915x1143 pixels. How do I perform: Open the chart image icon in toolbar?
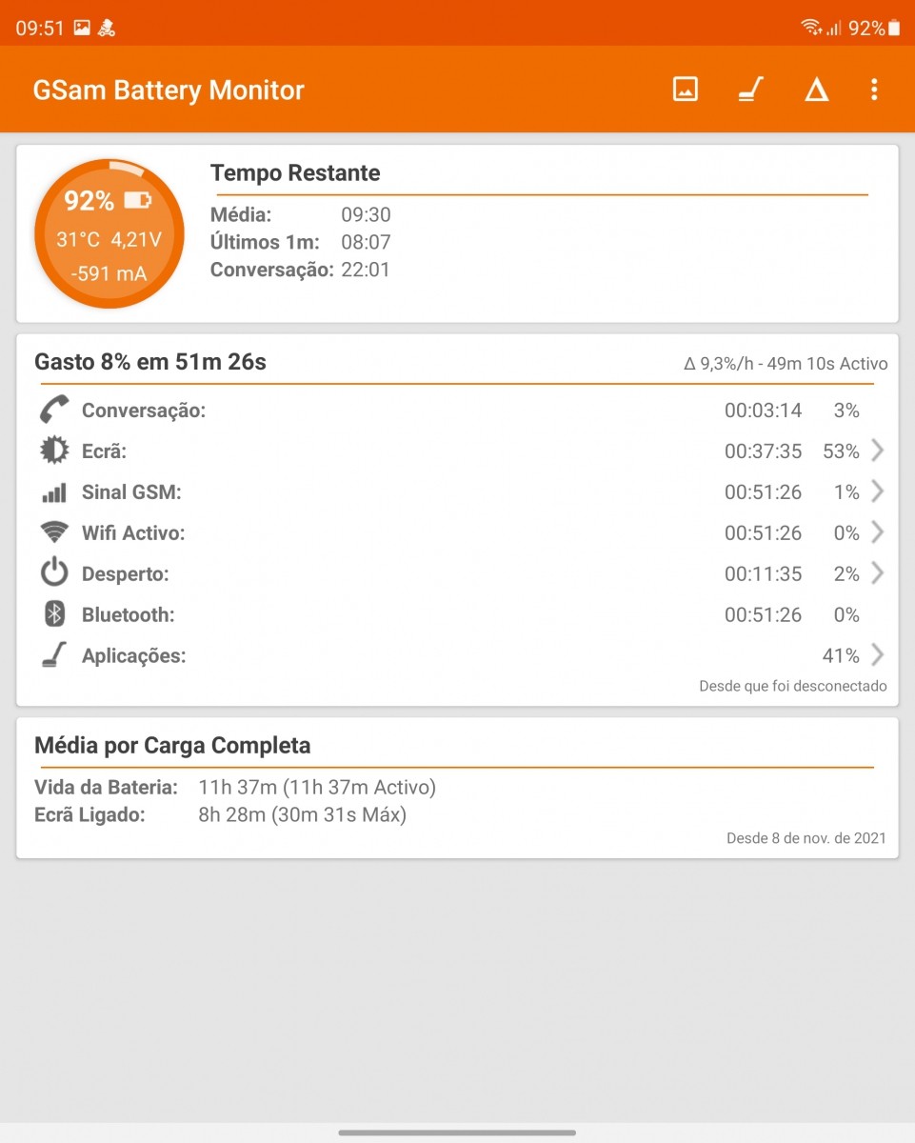[686, 90]
